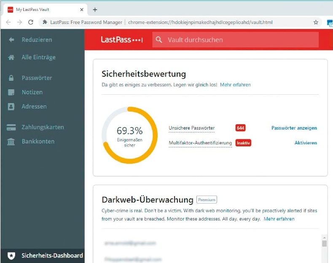The image size is (333, 263).
Task: Click the first blurred email entry
Action: 130,243
